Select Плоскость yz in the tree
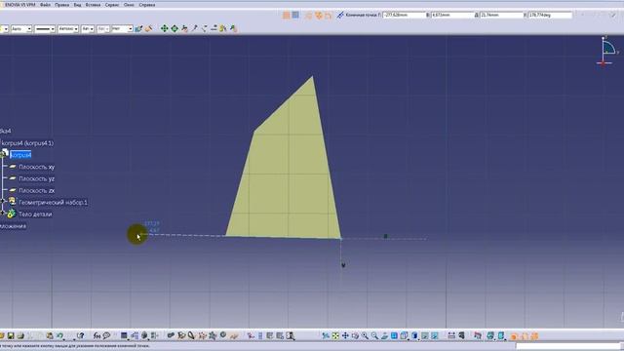The image size is (624, 351). click(36, 178)
